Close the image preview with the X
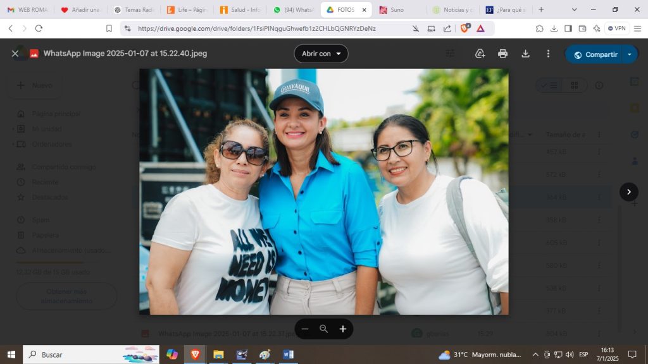Screen dimensions: 648x364 click(x=15, y=54)
